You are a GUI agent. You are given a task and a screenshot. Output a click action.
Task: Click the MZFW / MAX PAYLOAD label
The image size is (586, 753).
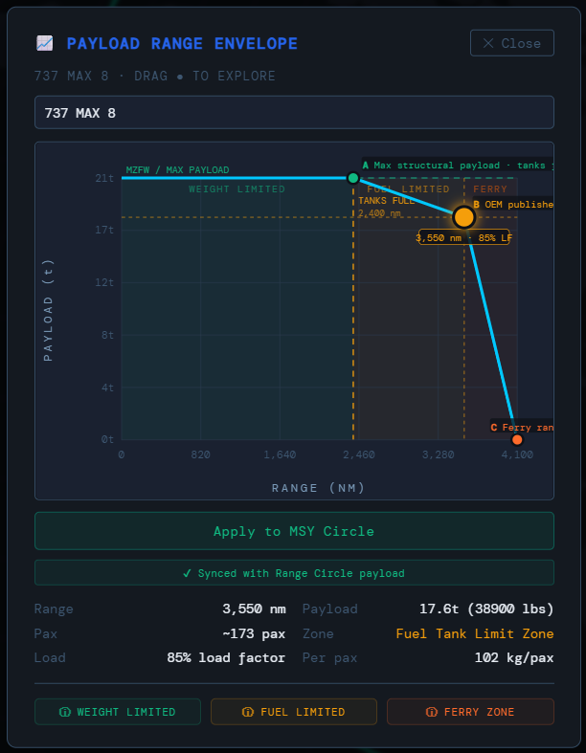tap(177, 170)
